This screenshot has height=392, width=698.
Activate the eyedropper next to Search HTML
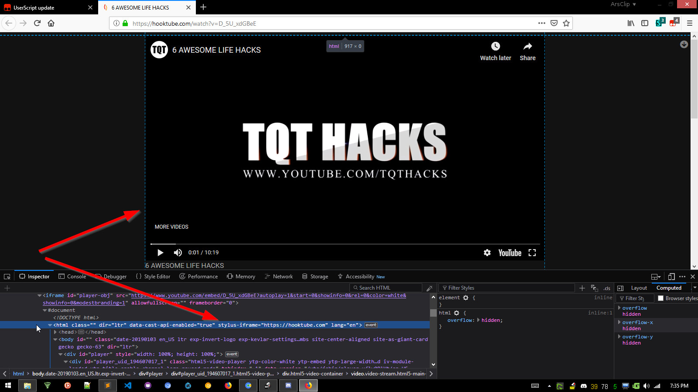(430, 287)
